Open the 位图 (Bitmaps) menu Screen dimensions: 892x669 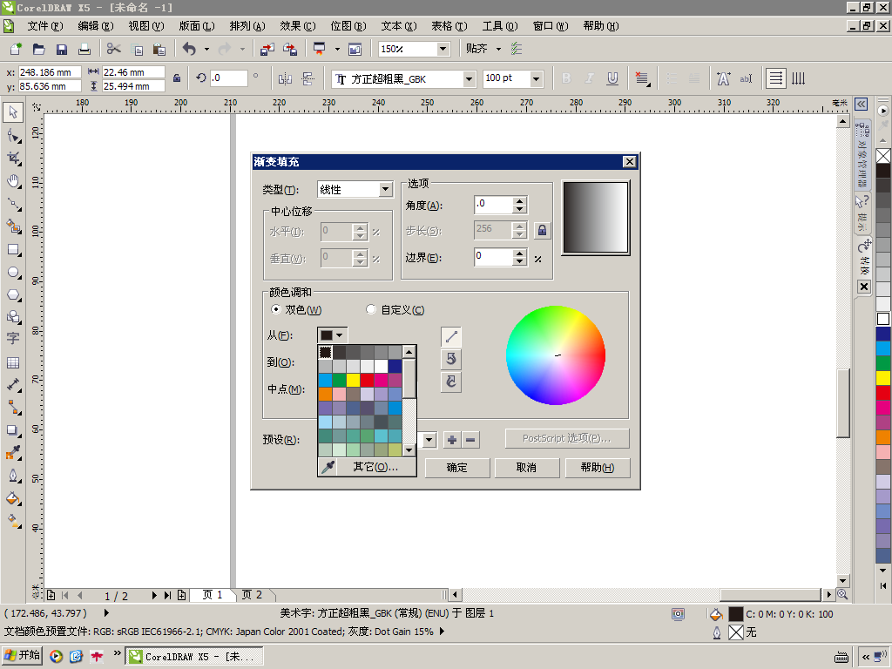(x=348, y=26)
